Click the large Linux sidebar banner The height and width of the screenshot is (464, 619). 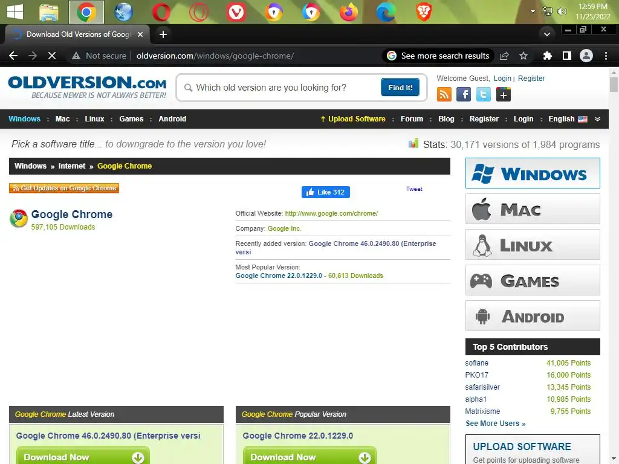pos(533,245)
